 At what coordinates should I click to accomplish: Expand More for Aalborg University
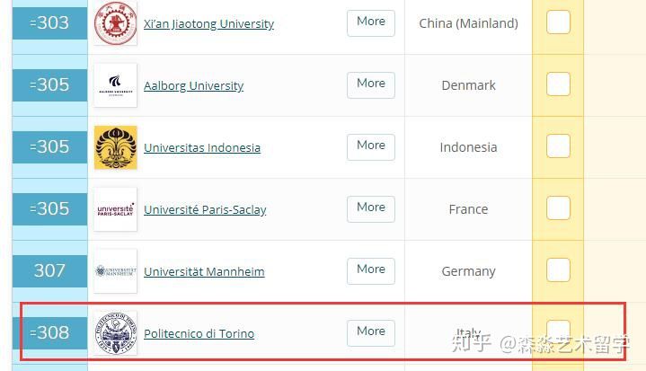(371, 85)
